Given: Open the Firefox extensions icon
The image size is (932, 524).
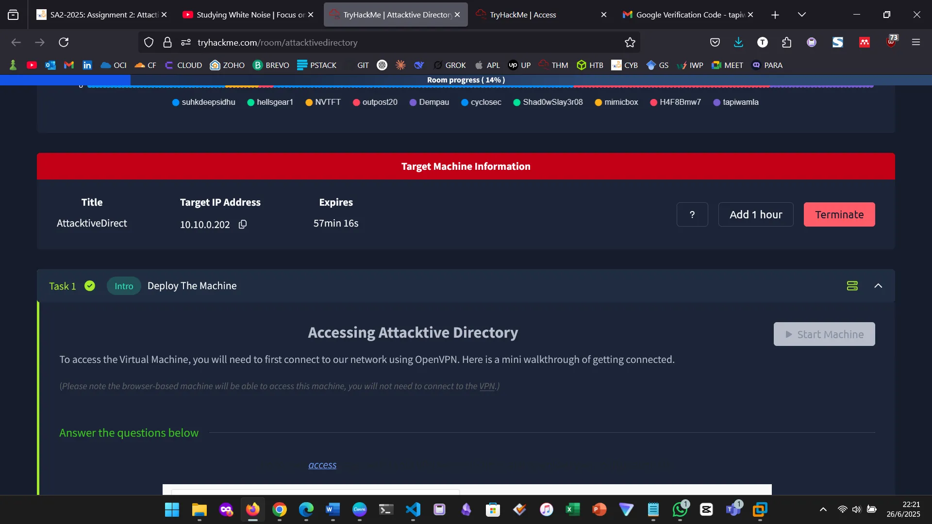Looking at the screenshot, I should click(x=786, y=42).
